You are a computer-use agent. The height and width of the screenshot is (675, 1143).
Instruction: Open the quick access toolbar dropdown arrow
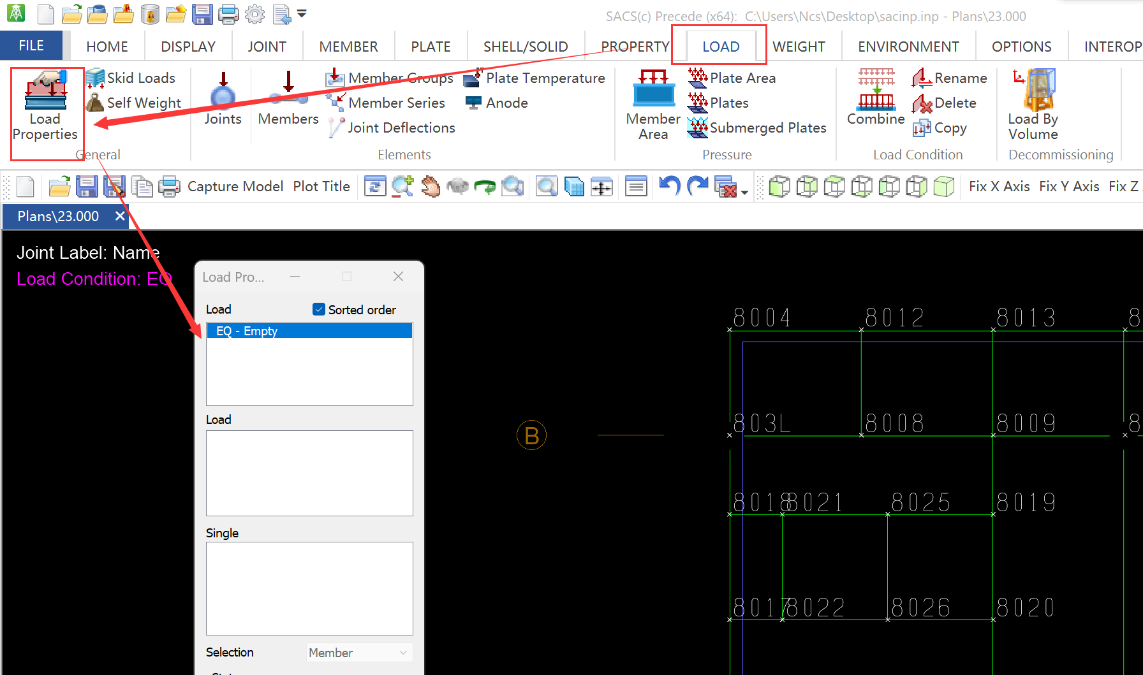pyautogui.click(x=302, y=13)
